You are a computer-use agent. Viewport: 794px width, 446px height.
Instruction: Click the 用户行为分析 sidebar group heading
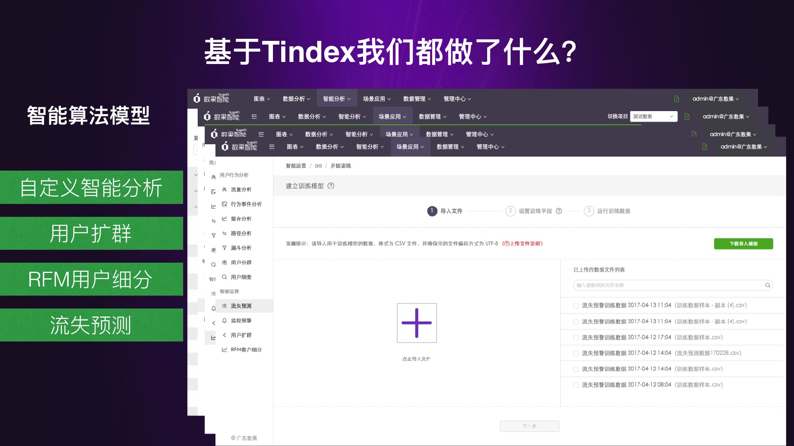[x=234, y=175]
